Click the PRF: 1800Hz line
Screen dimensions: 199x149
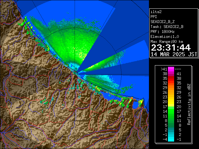coord(162,32)
